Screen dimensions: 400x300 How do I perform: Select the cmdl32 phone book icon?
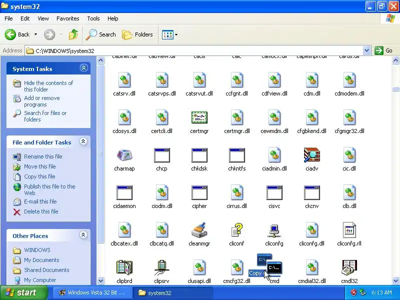coord(349,267)
